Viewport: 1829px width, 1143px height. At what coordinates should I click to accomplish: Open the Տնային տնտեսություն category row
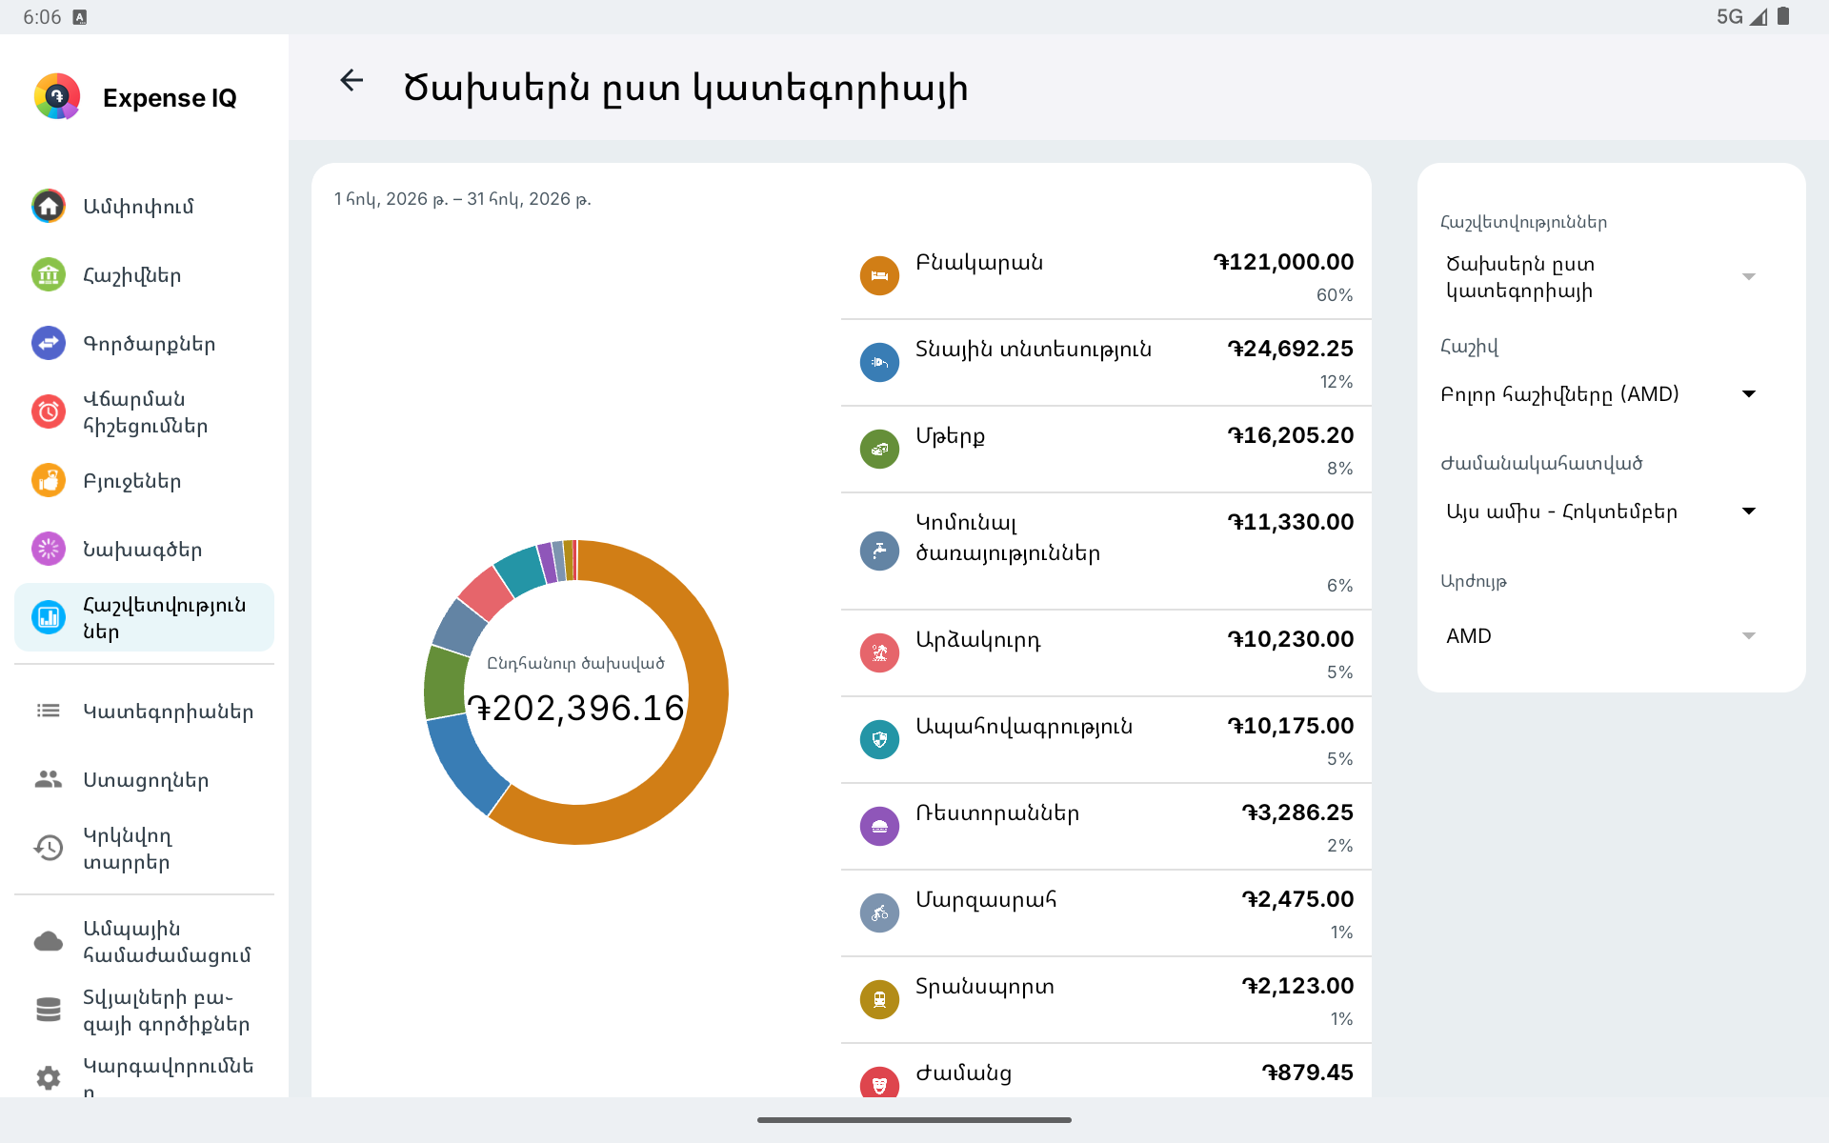click(1106, 363)
